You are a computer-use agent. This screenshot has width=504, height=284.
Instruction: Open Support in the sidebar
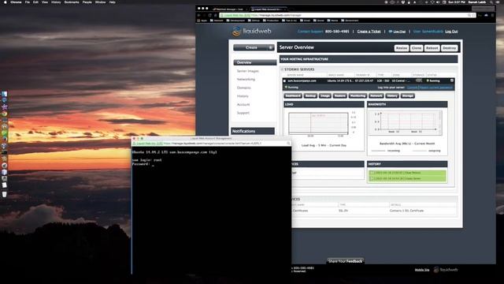(243, 113)
